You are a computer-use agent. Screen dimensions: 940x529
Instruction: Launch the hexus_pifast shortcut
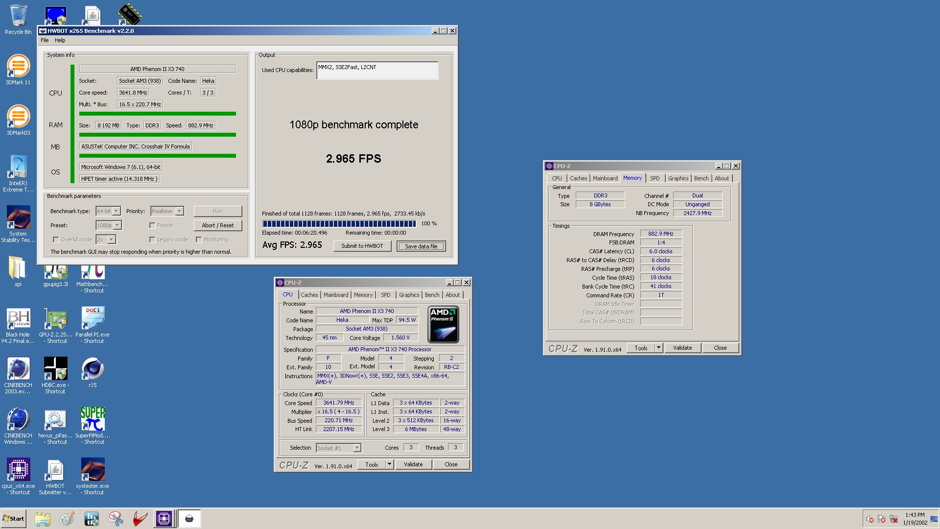(55, 426)
